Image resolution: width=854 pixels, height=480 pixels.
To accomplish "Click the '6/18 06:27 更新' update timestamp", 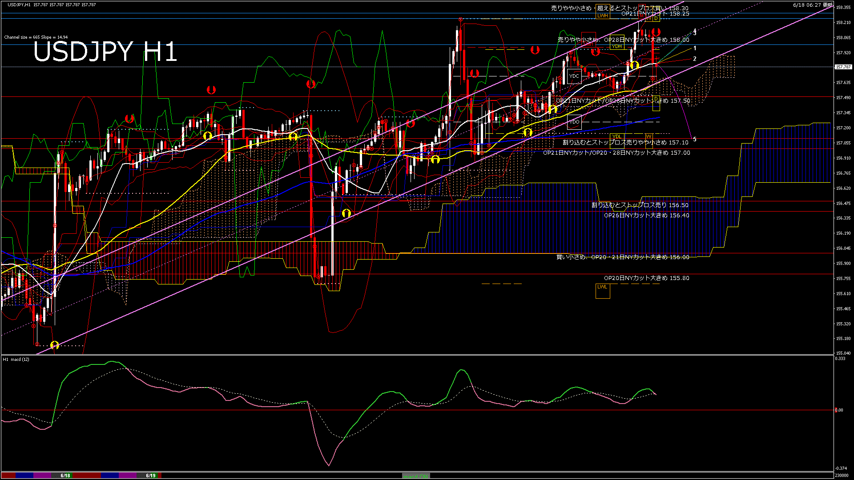I will tap(812, 5).
